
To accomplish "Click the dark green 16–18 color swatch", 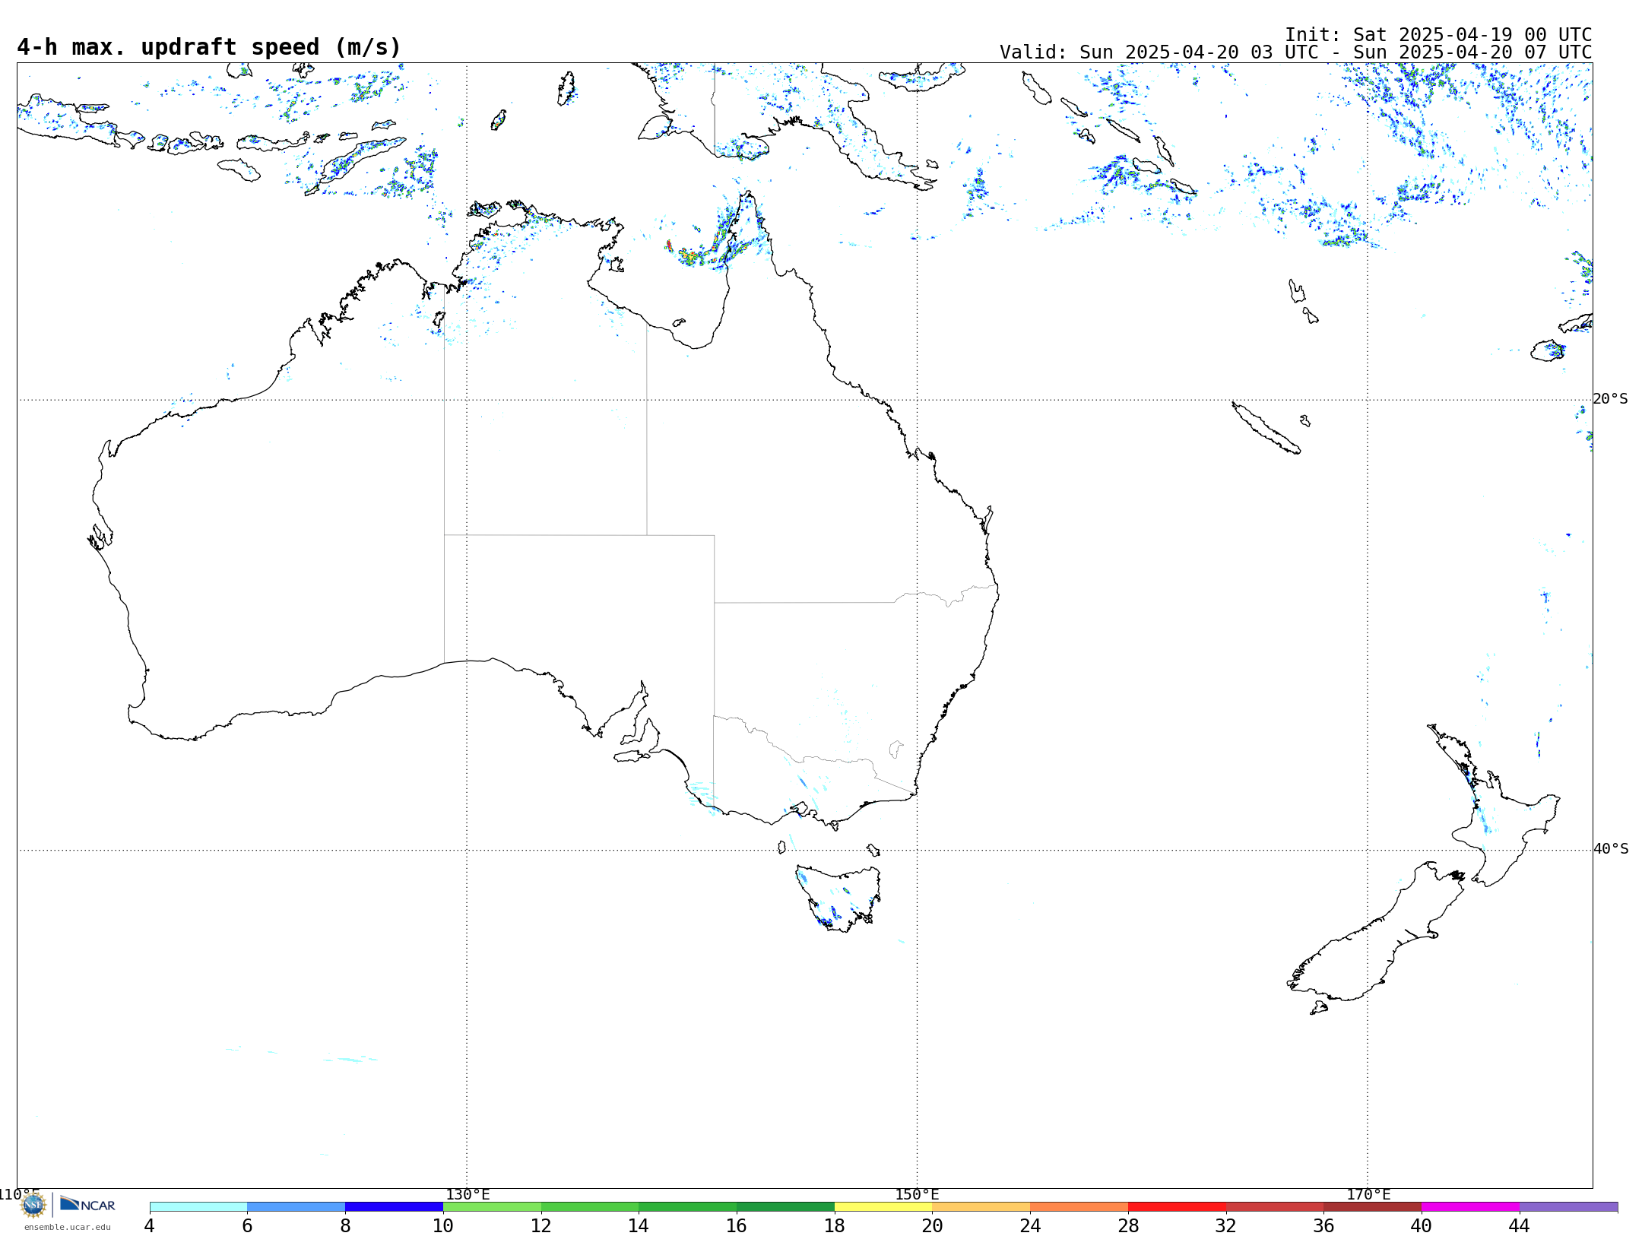I will pos(785,1206).
